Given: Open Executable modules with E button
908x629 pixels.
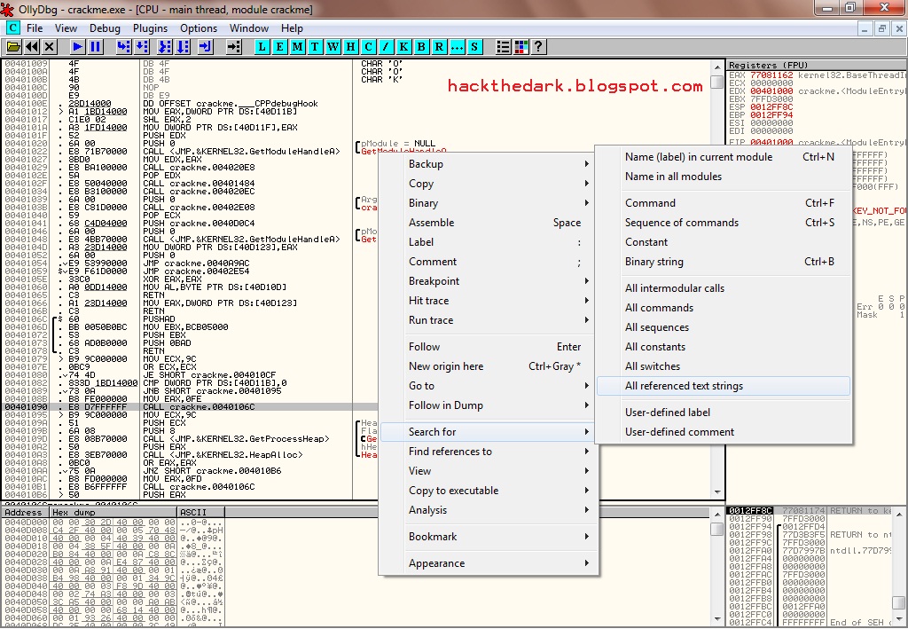Looking at the screenshot, I should (x=280, y=47).
